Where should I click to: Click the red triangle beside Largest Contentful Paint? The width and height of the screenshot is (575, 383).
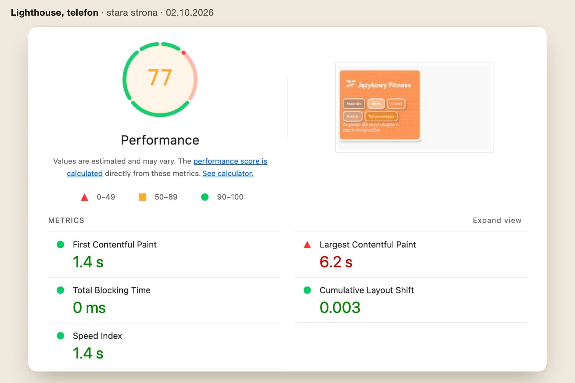[x=307, y=245]
